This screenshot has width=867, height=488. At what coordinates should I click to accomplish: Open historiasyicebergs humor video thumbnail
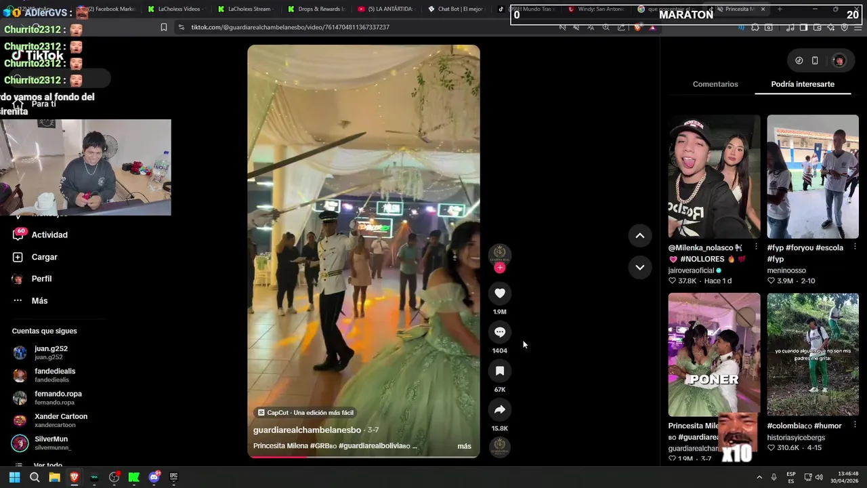[x=812, y=354]
